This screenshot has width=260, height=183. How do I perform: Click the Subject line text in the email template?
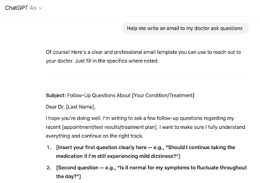pyautogui.click(x=120, y=95)
